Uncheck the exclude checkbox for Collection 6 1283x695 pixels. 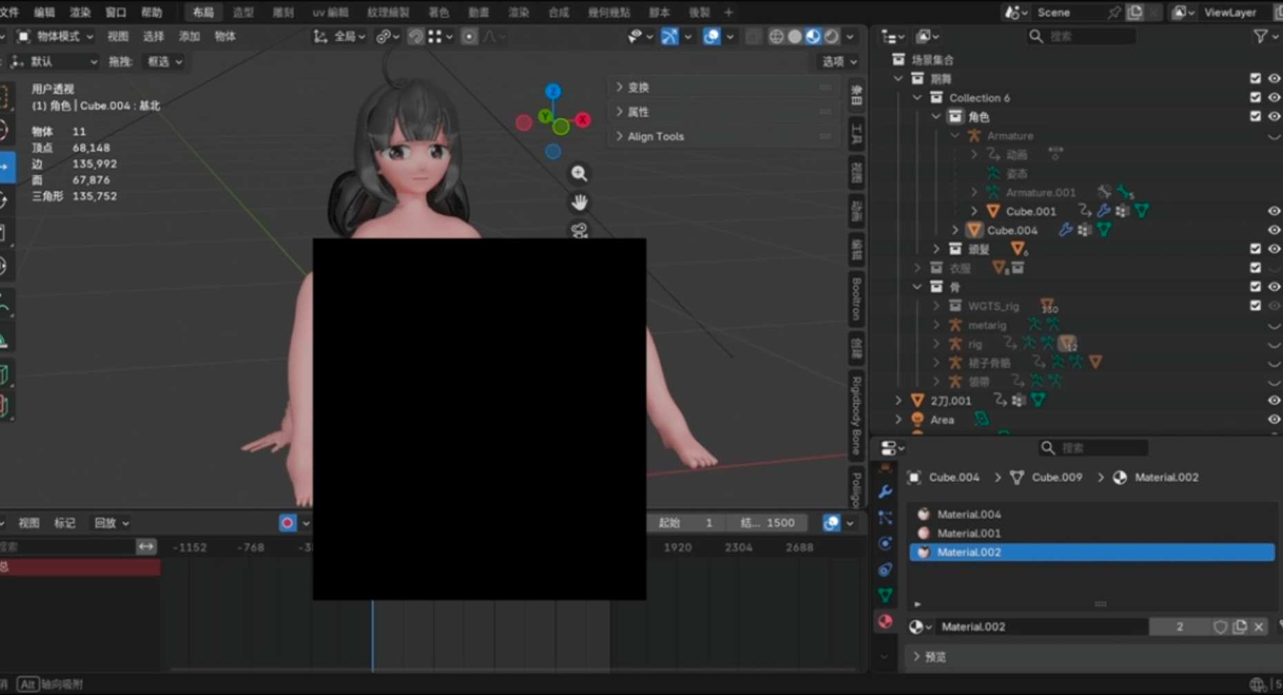(1255, 98)
